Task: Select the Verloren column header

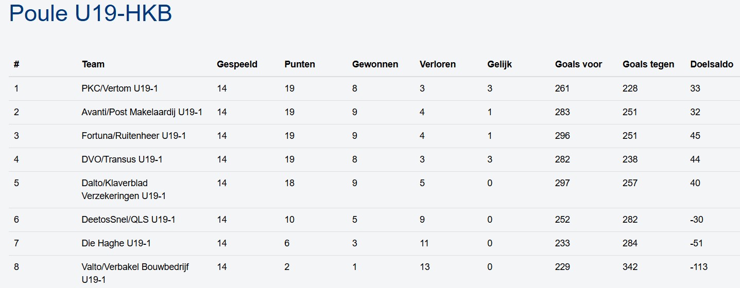Action: pos(438,64)
